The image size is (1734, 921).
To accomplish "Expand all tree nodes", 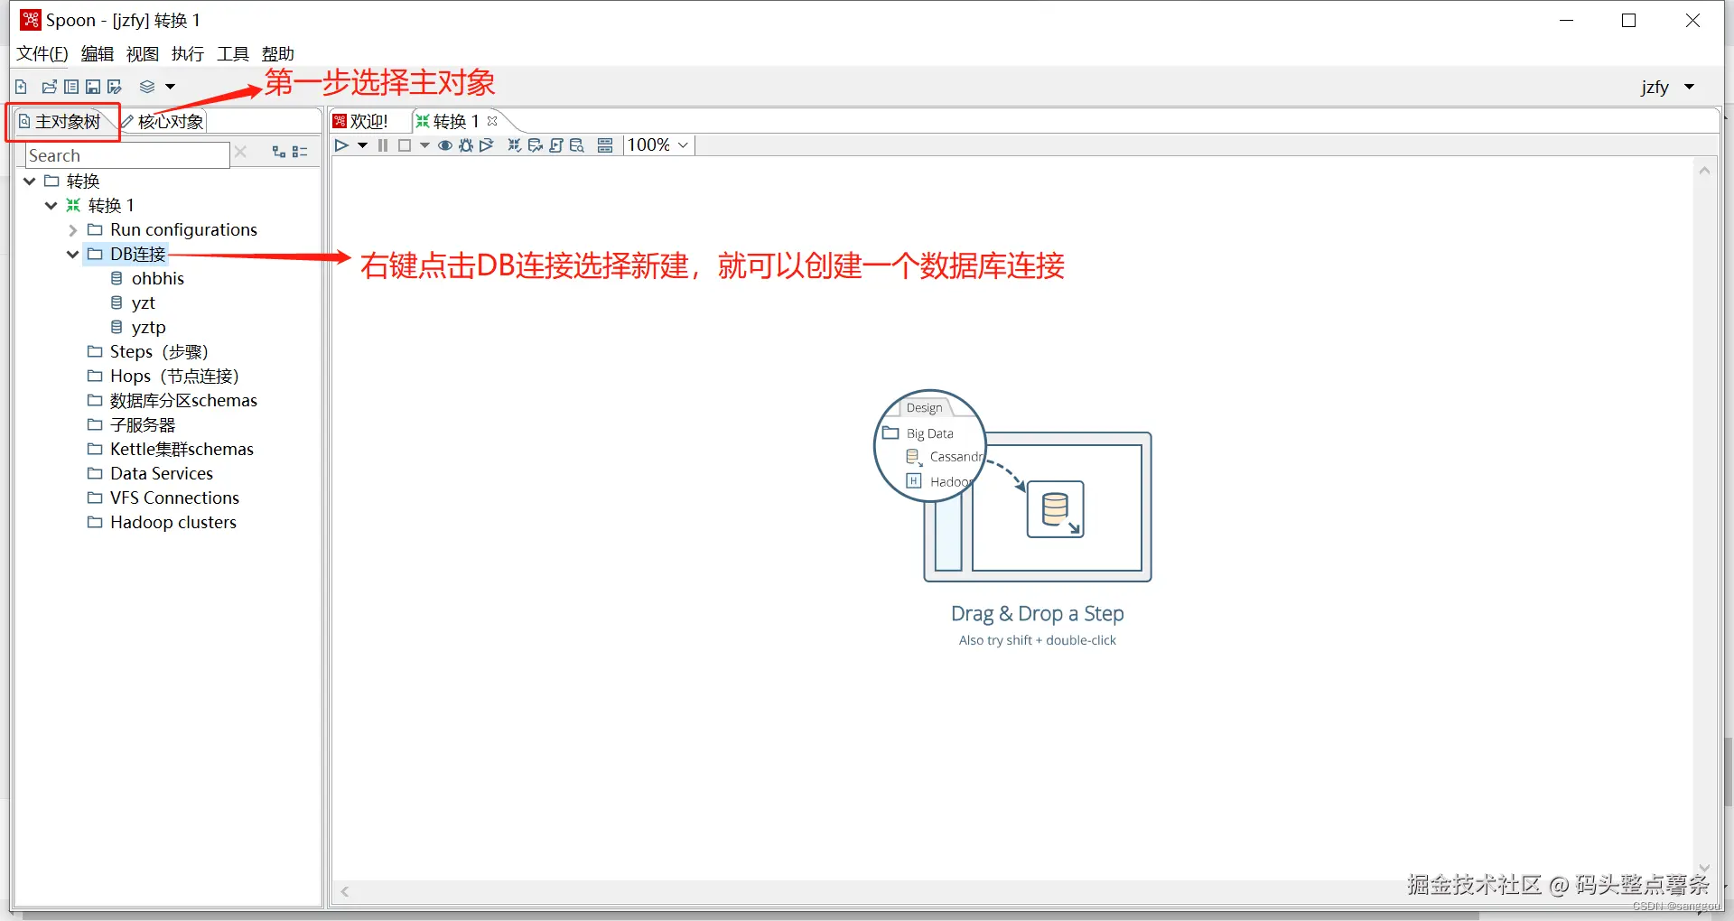I will [x=279, y=152].
